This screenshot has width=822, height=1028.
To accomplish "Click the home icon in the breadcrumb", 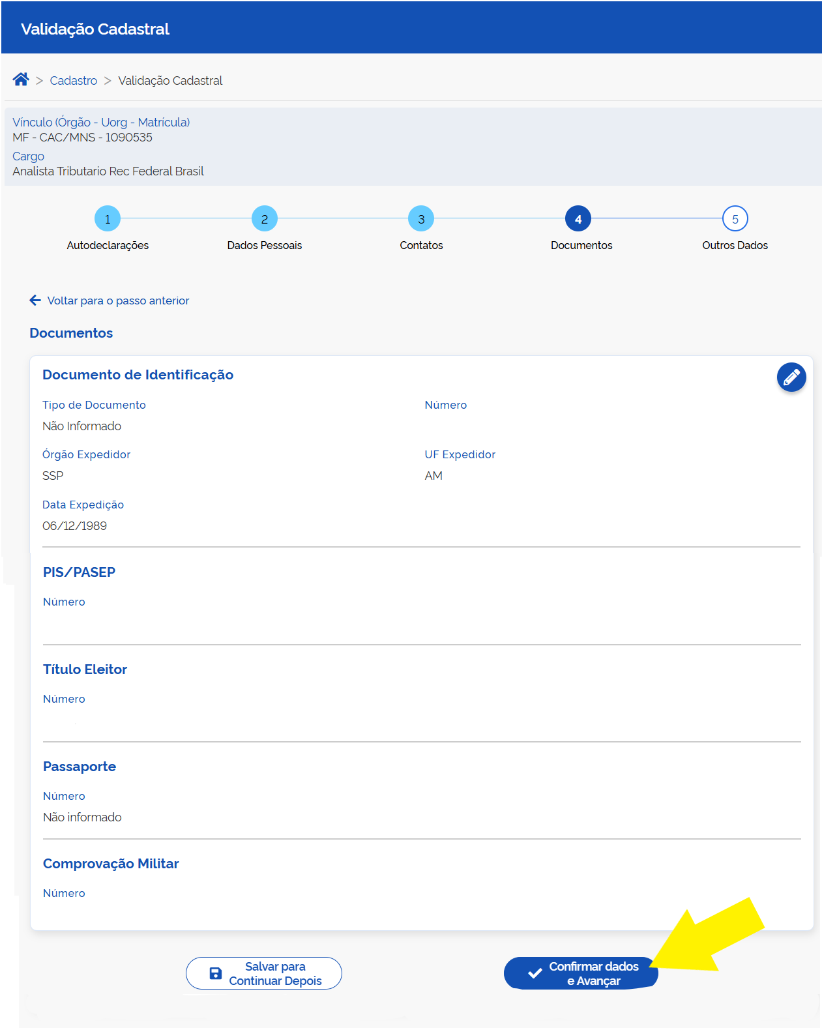I will pyautogui.click(x=21, y=80).
